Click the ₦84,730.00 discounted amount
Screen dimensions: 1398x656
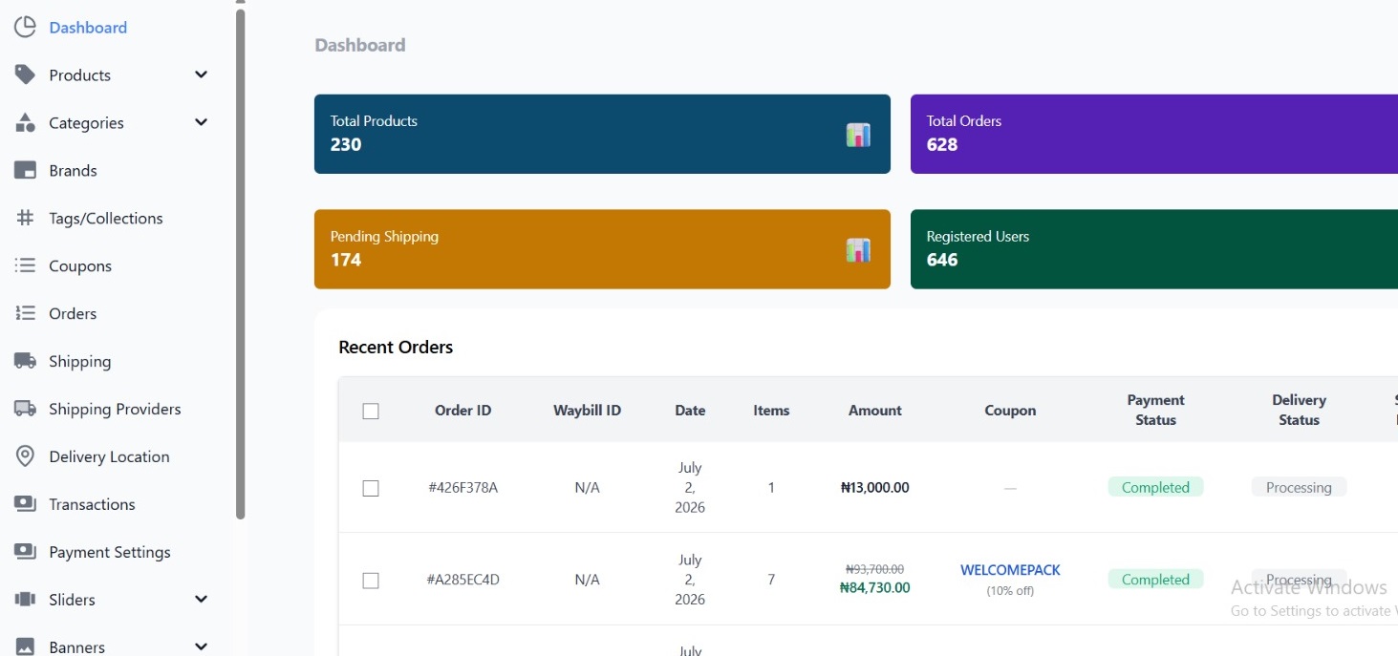tap(875, 588)
